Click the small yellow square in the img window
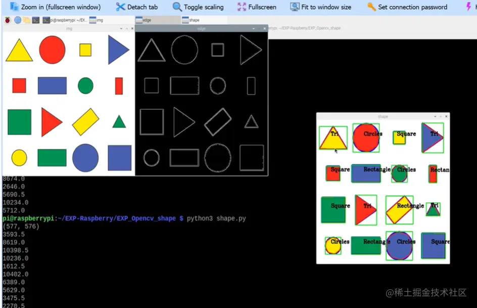Screen dimensions: 477x308 [85, 50]
